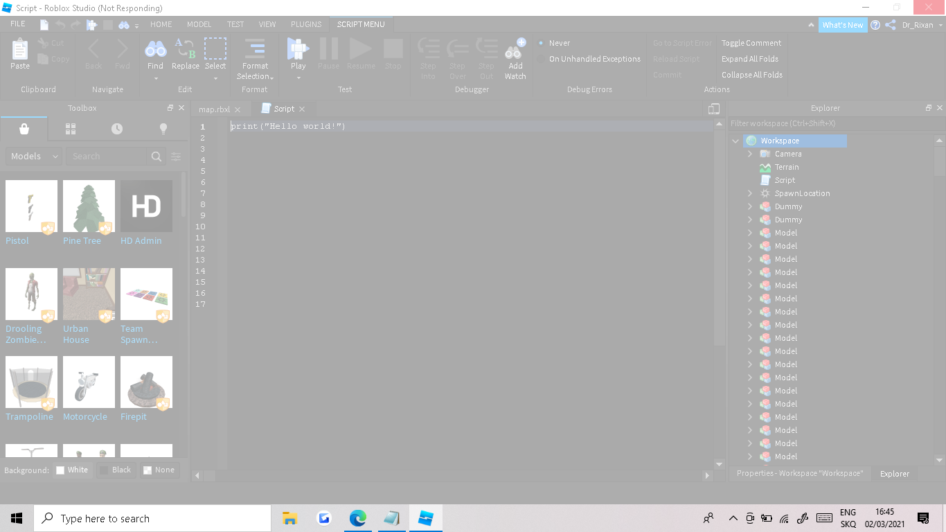Open the Toolbox Creations lightbulb tab
This screenshot has height=532, width=946.
[x=163, y=129]
